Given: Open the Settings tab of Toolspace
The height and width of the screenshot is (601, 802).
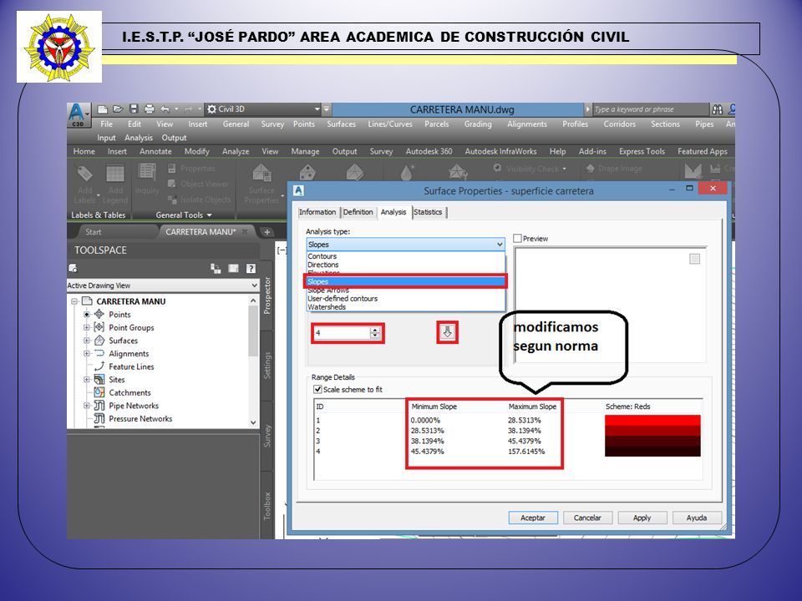Looking at the screenshot, I should pyautogui.click(x=267, y=366).
